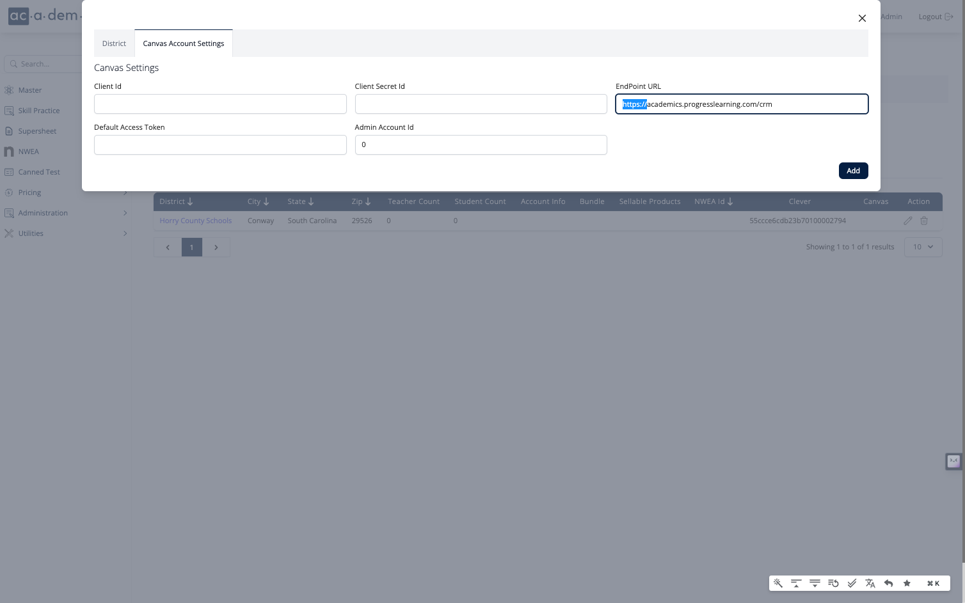The height and width of the screenshot is (603, 965).
Task: Click the Administration sidebar icon
Action: tap(9, 213)
